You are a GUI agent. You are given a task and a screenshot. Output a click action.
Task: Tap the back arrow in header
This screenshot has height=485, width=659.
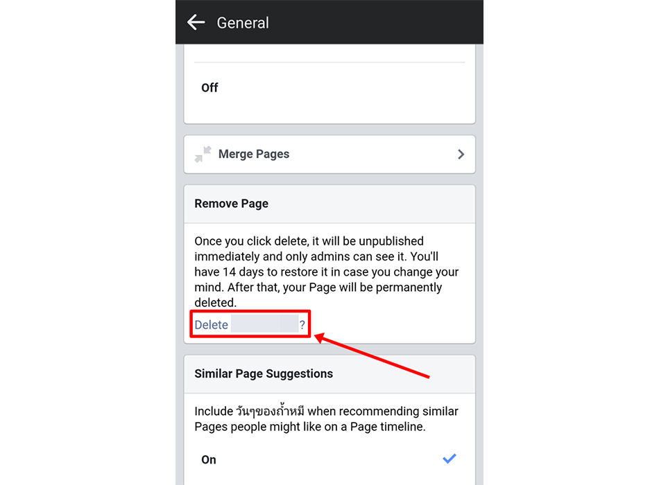(x=196, y=22)
